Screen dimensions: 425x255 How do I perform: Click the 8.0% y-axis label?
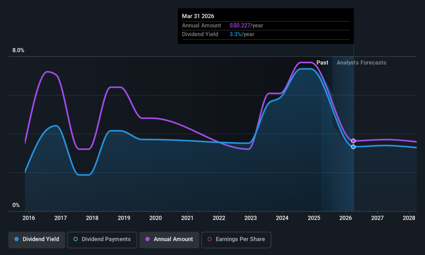pos(18,51)
